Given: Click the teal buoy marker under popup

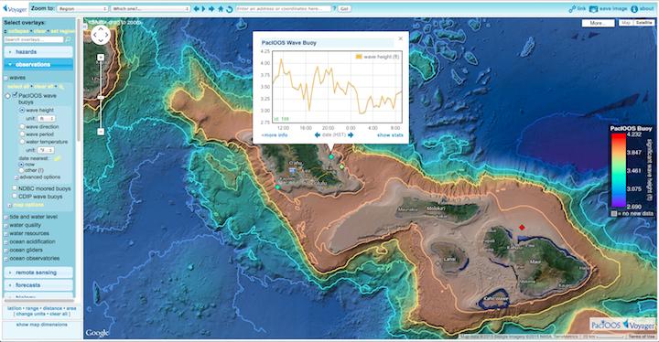Looking at the screenshot, I should pyautogui.click(x=331, y=156).
